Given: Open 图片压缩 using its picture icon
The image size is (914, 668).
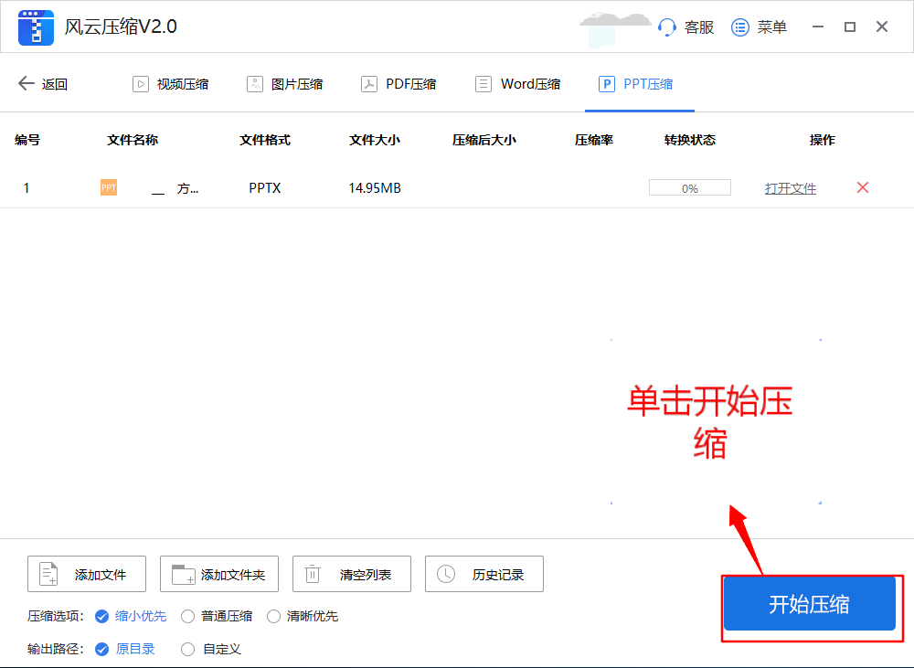Looking at the screenshot, I should point(255,83).
